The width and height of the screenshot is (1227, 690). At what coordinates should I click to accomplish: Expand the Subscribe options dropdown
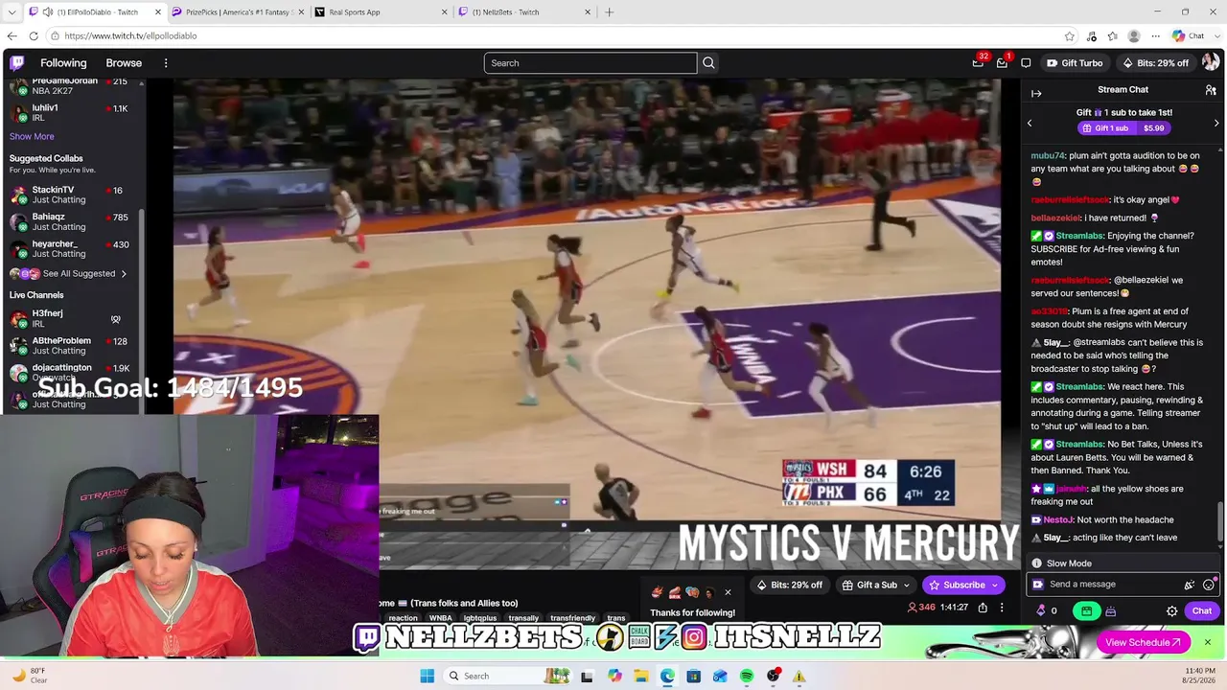(x=995, y=586)
